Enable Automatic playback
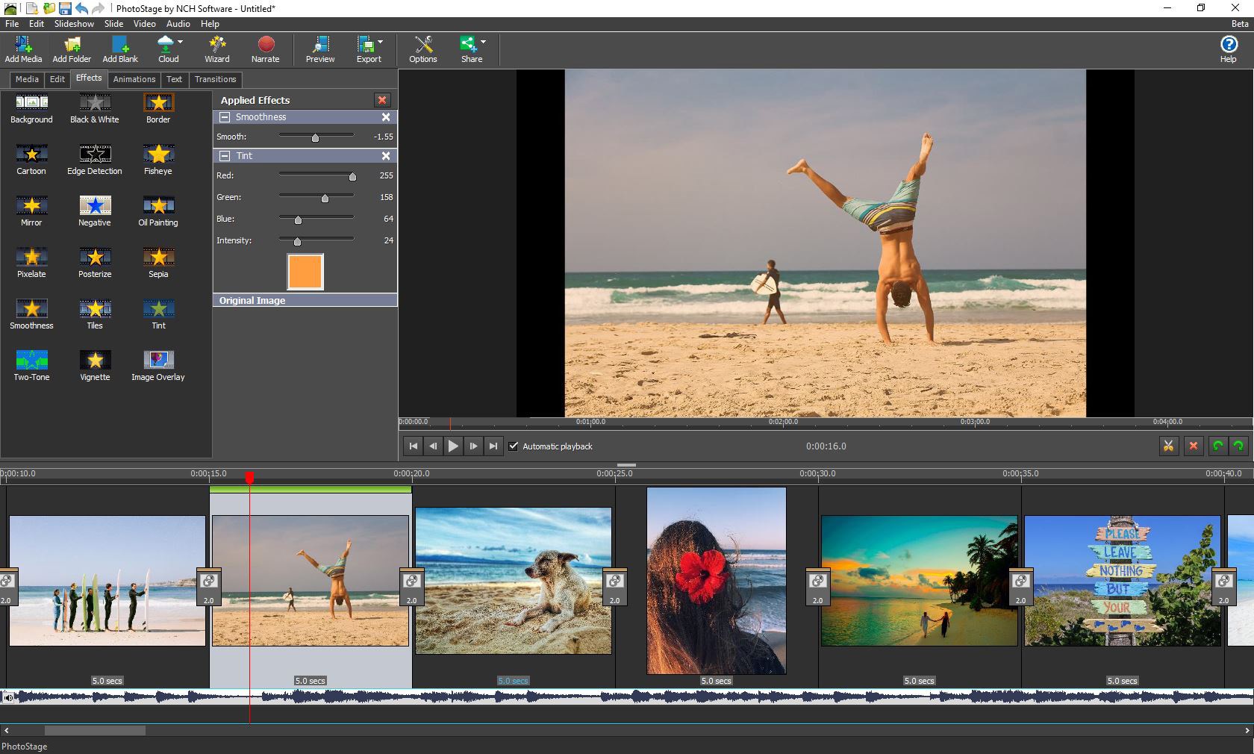Viewport: 1254px width, 754px height. pos(514,446)
